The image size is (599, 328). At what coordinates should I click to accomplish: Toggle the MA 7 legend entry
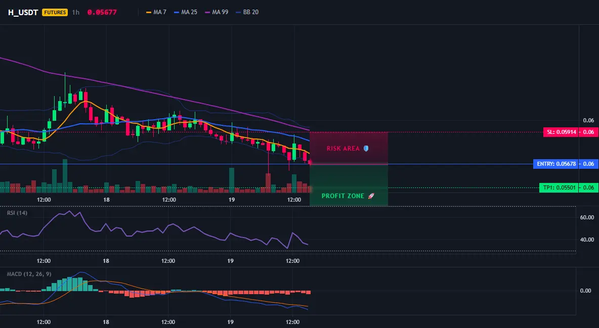click(x=156, y=12)
